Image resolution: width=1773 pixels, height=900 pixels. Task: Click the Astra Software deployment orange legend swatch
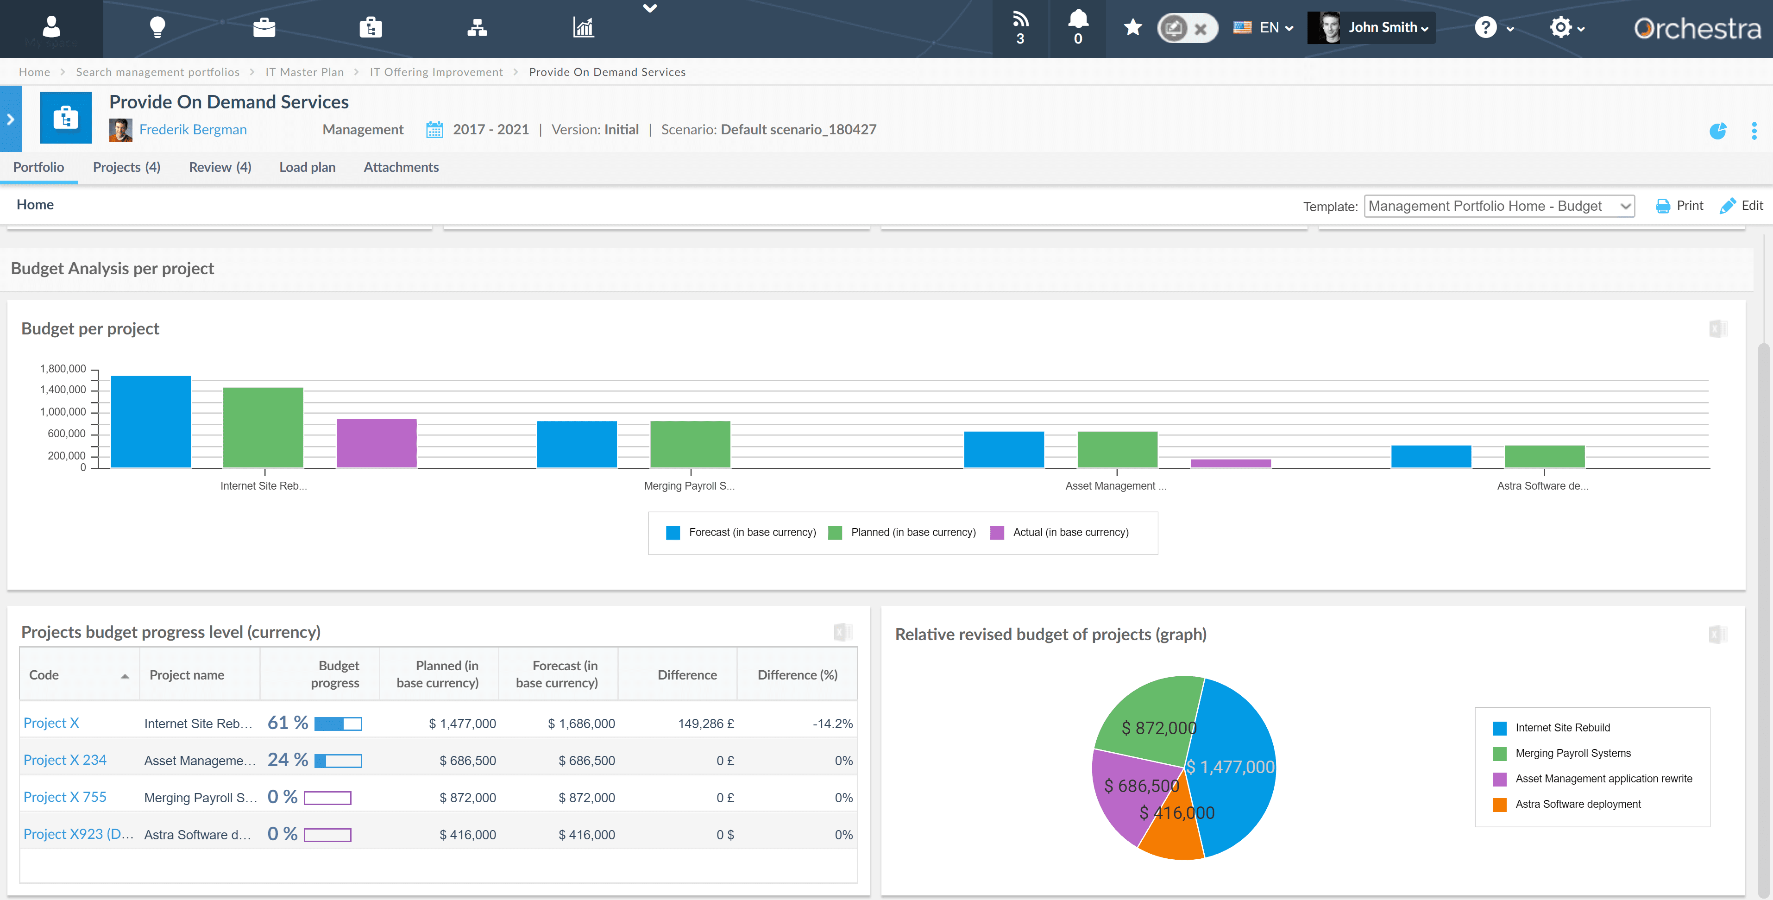point(1499,805)
